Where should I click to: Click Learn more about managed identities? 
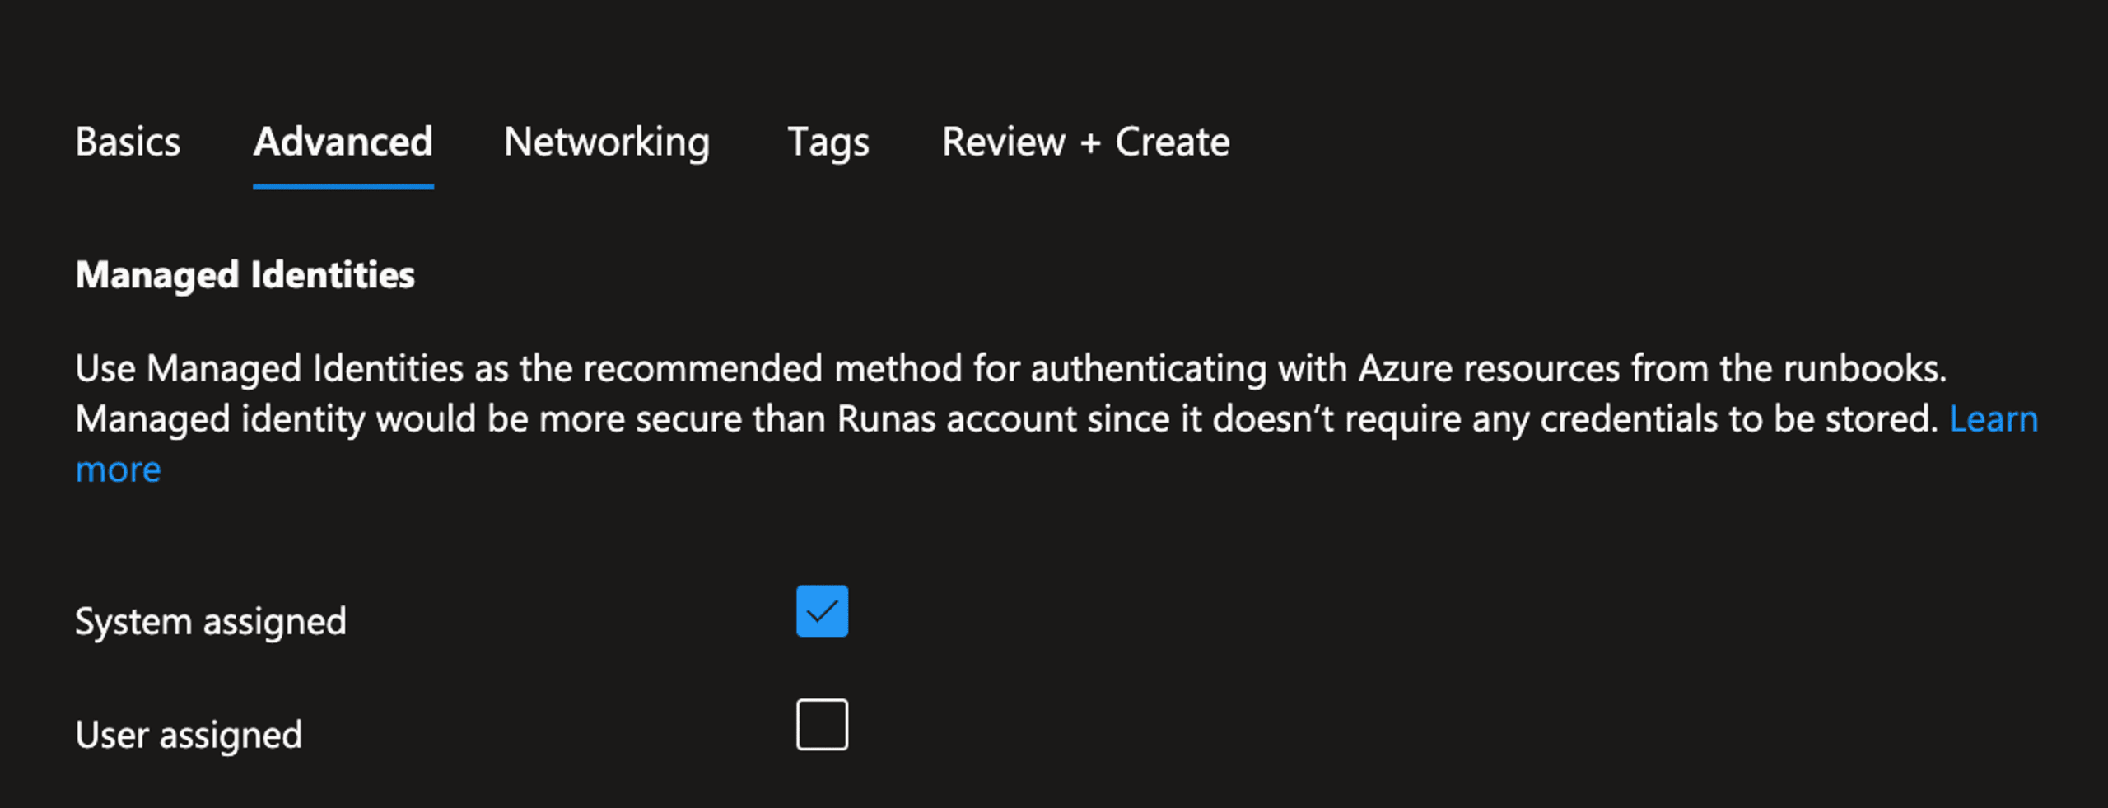point(1993,418)
